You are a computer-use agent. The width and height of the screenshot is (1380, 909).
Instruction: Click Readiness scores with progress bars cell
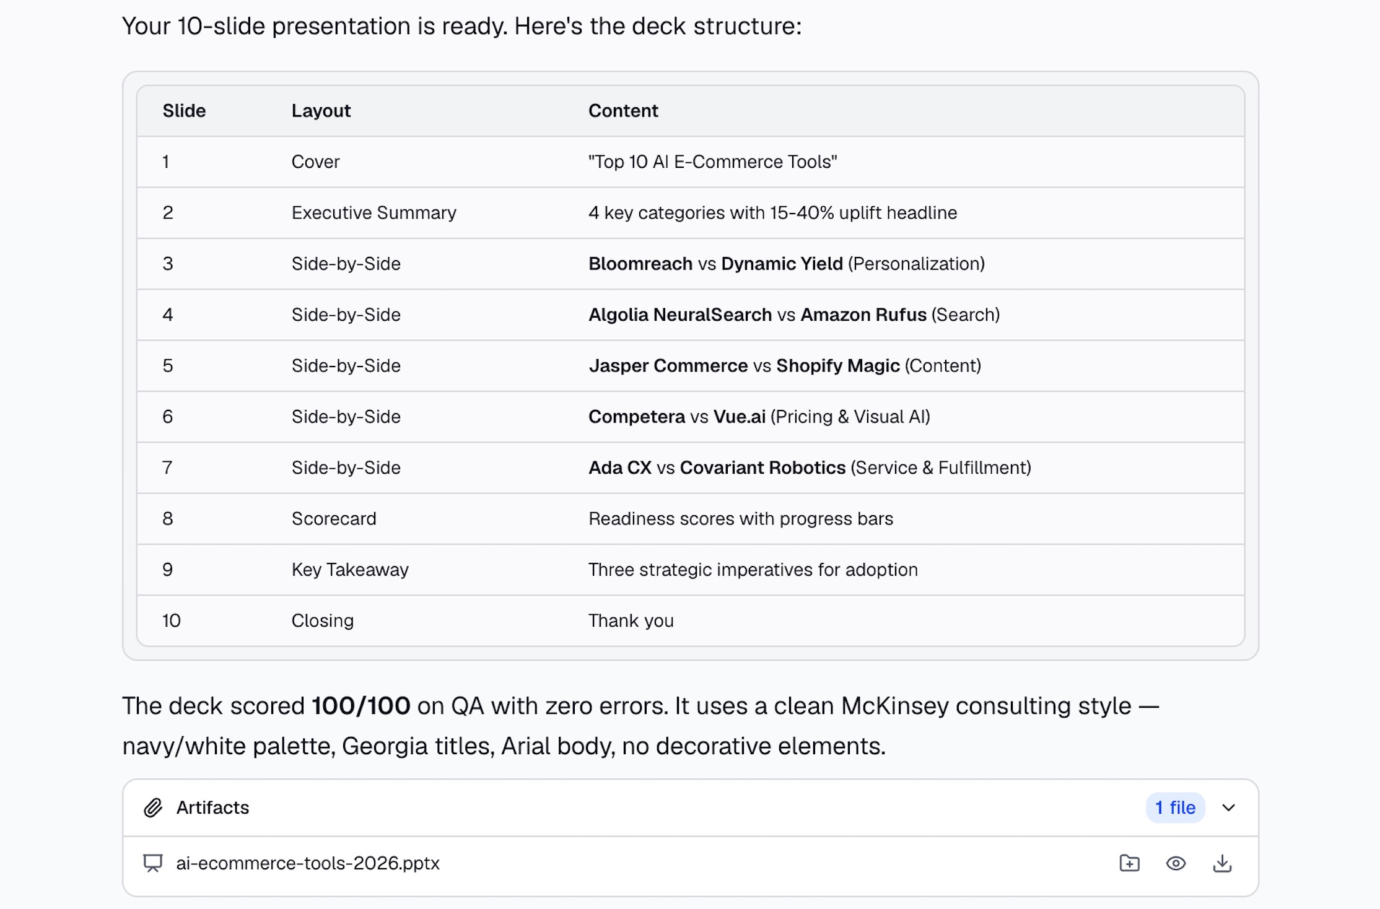click(x=740, y=518)
